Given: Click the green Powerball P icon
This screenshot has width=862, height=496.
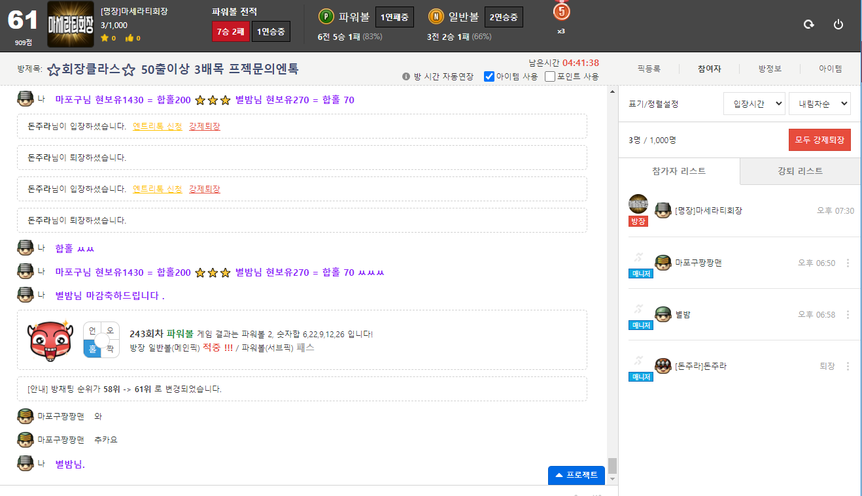Looking at the screenshot, I should click(326, 17).
